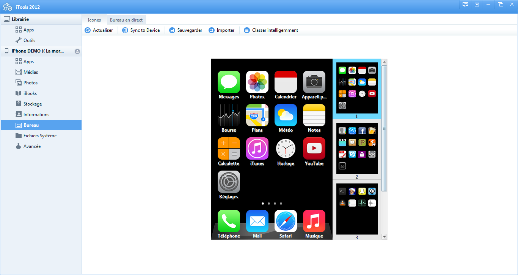Open Avancée in the sidebar
This screenshot has height=275, width=518.
41,146
